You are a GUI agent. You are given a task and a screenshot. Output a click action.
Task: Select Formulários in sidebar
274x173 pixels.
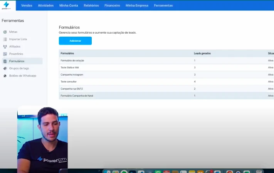pos(22,61)
